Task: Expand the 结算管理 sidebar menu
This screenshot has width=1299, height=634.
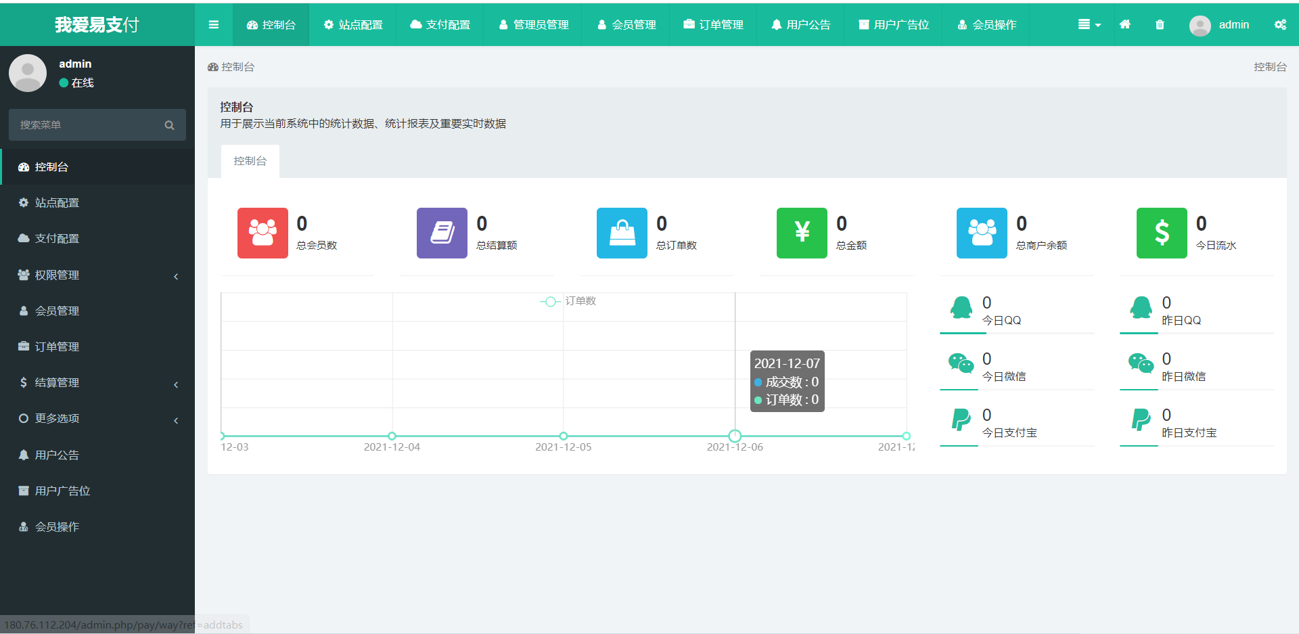Action: click(97, 383)
